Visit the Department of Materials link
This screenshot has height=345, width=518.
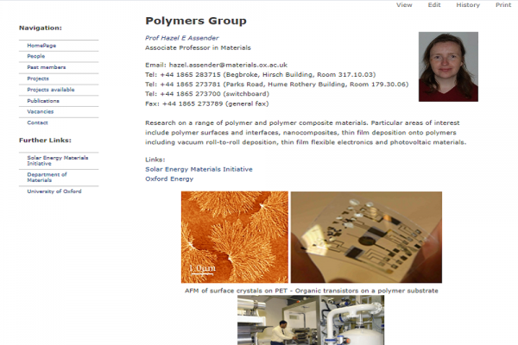coord(47,178)
